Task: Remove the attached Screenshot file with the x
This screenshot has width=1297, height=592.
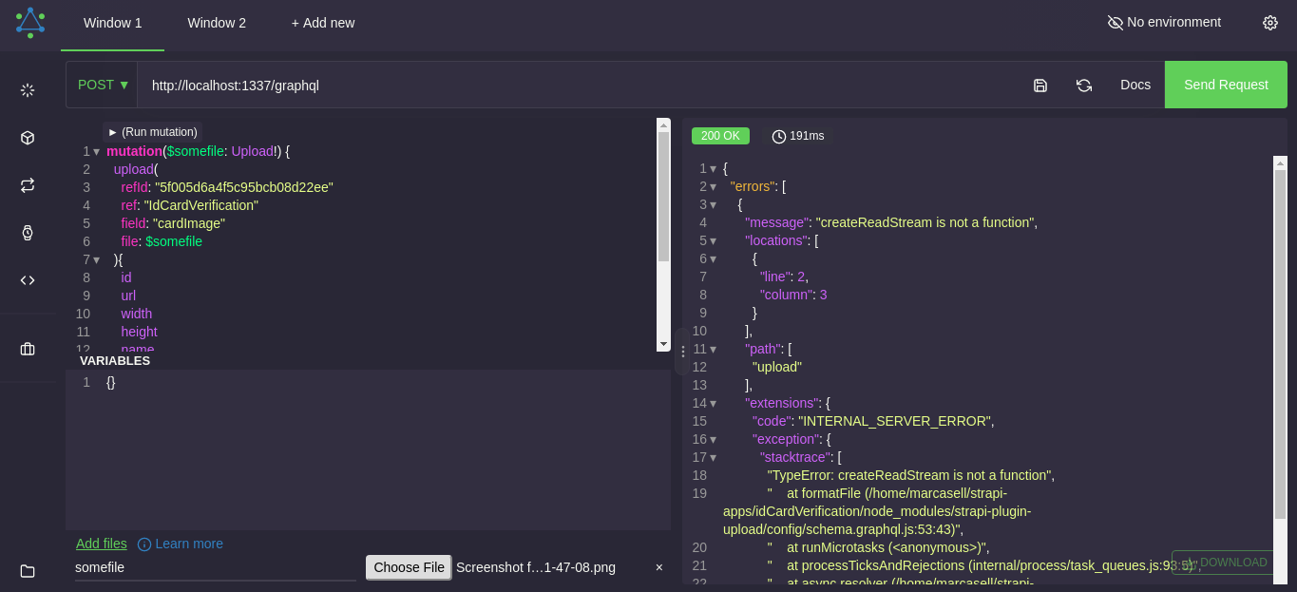Action: click(658, 567)
